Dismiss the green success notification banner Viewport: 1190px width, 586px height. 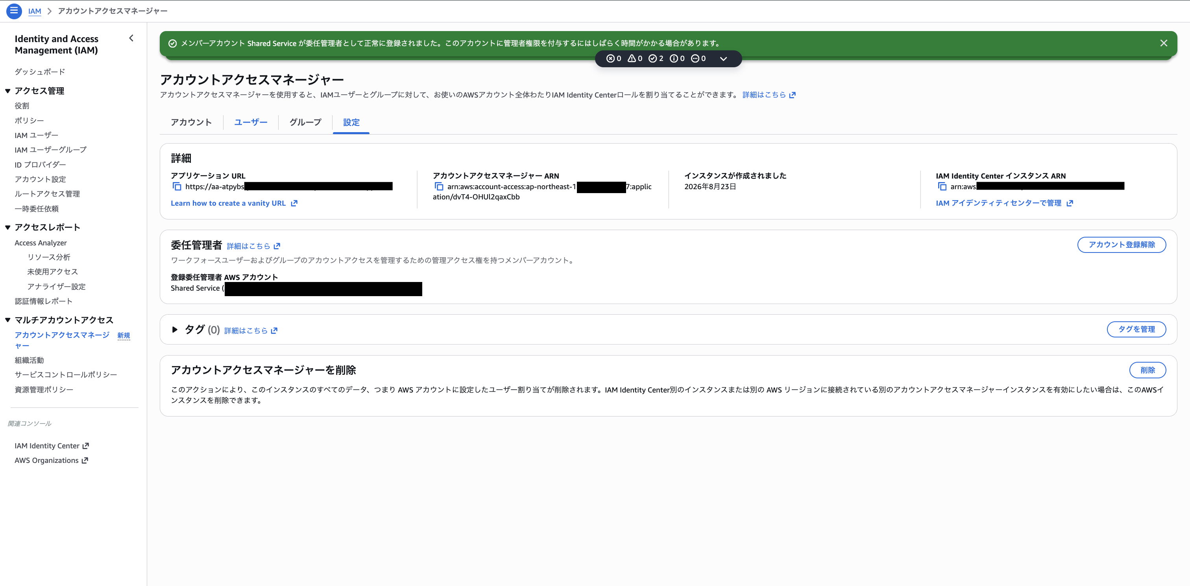[x=1163, y=43]
